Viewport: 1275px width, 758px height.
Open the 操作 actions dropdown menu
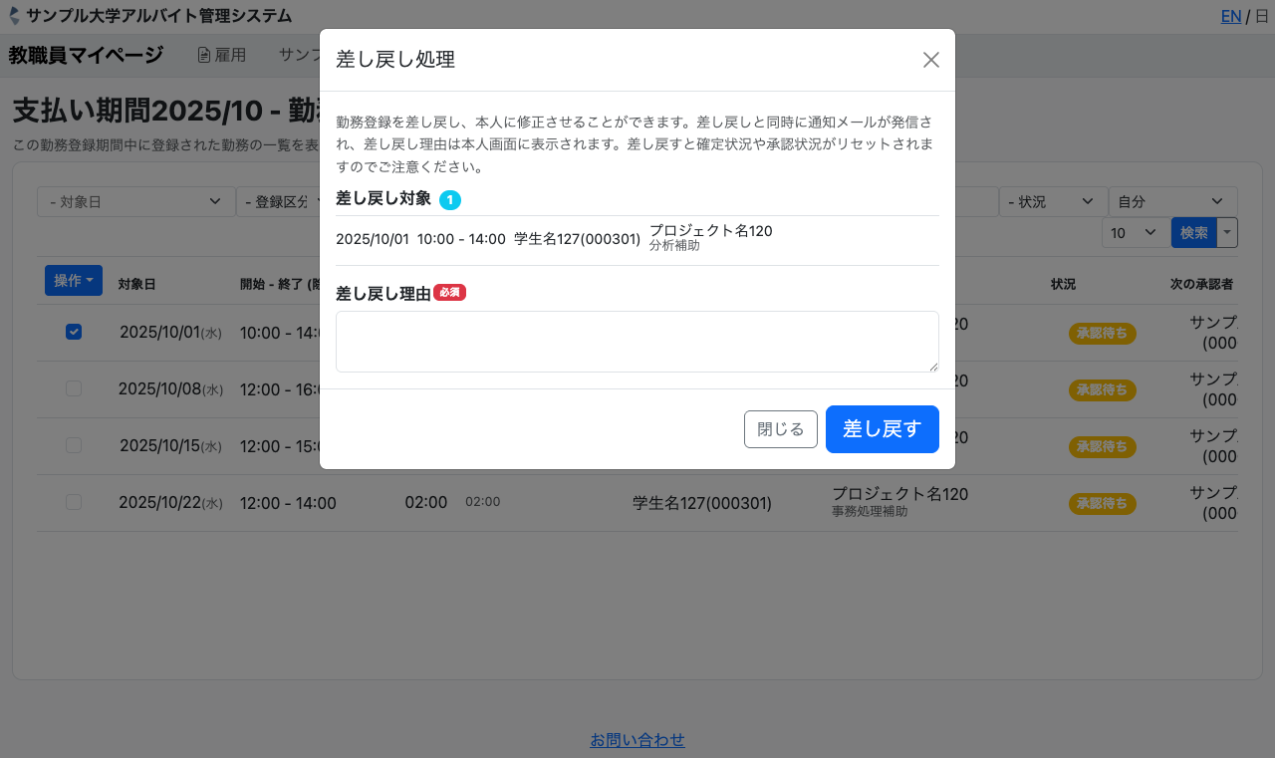click(74, 281)
